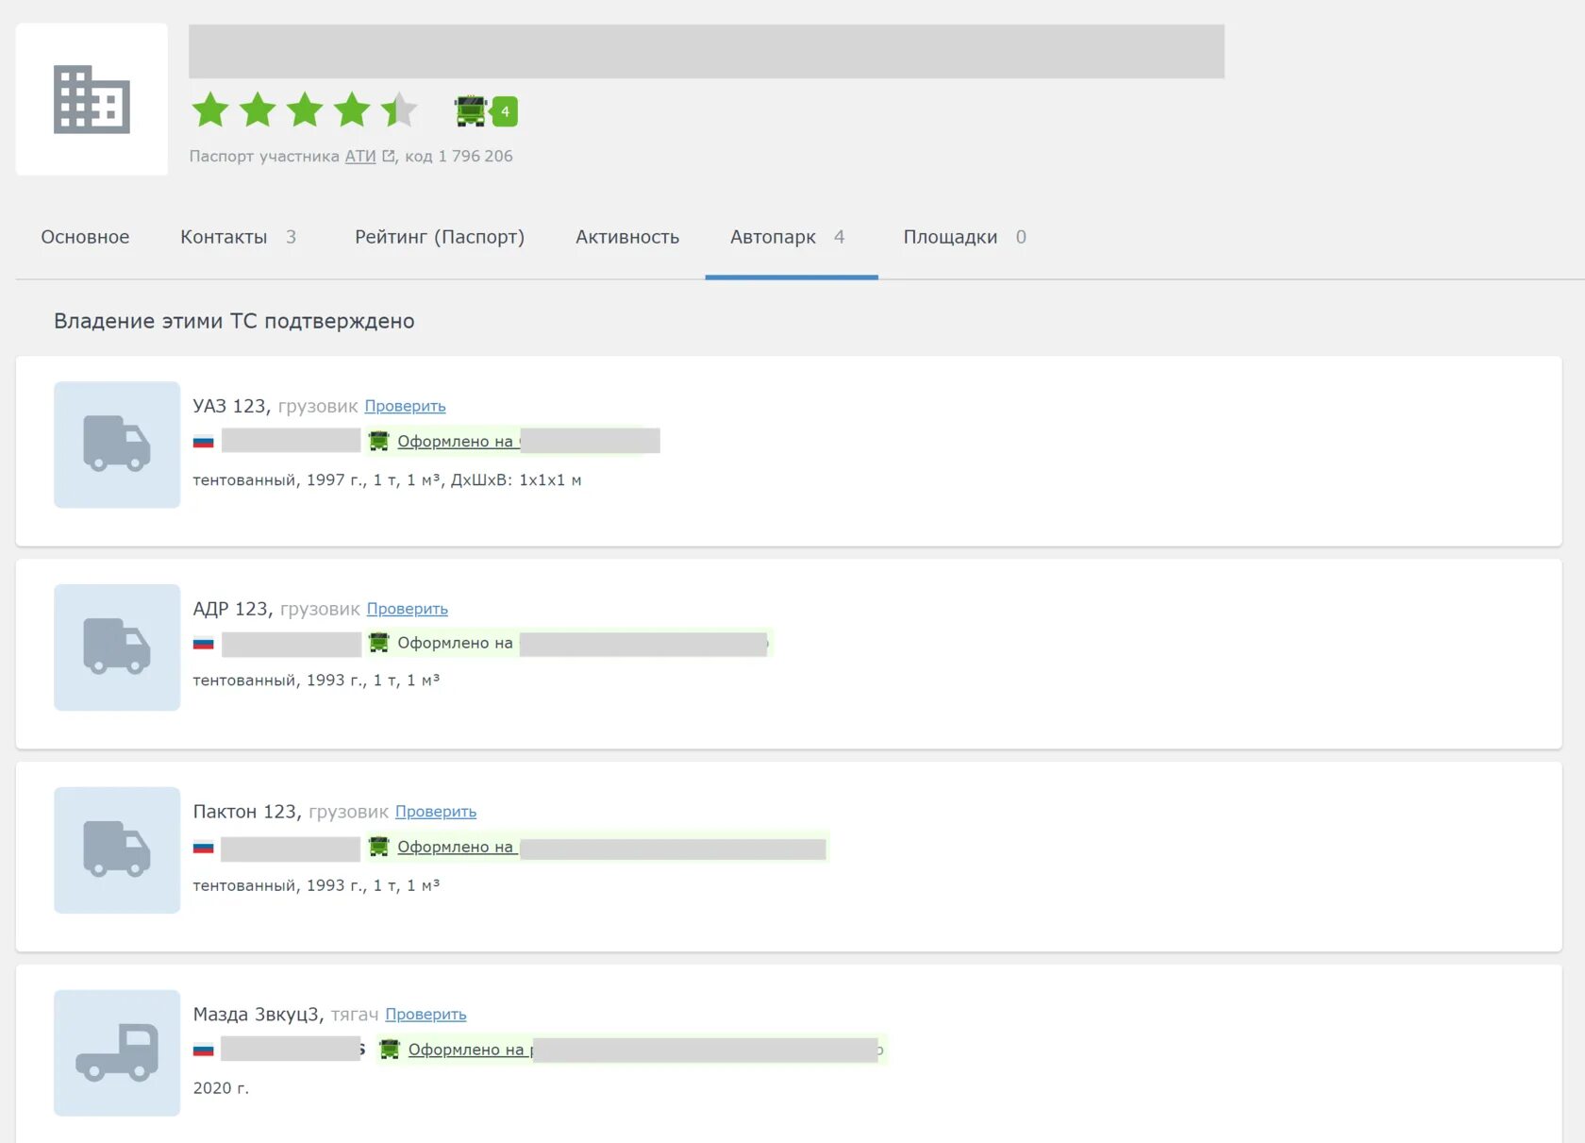The height and width of the screenshot is (1143, 1585).
Task: Click green truck icon beside Оформлено in УАЗ row
Action: (x=378, y=441)
